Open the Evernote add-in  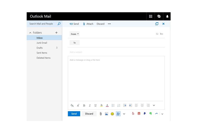(150, 114)
